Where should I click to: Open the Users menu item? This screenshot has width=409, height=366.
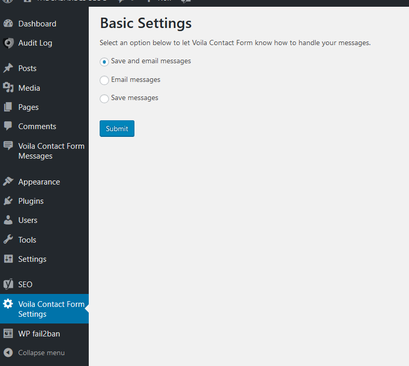28,220
